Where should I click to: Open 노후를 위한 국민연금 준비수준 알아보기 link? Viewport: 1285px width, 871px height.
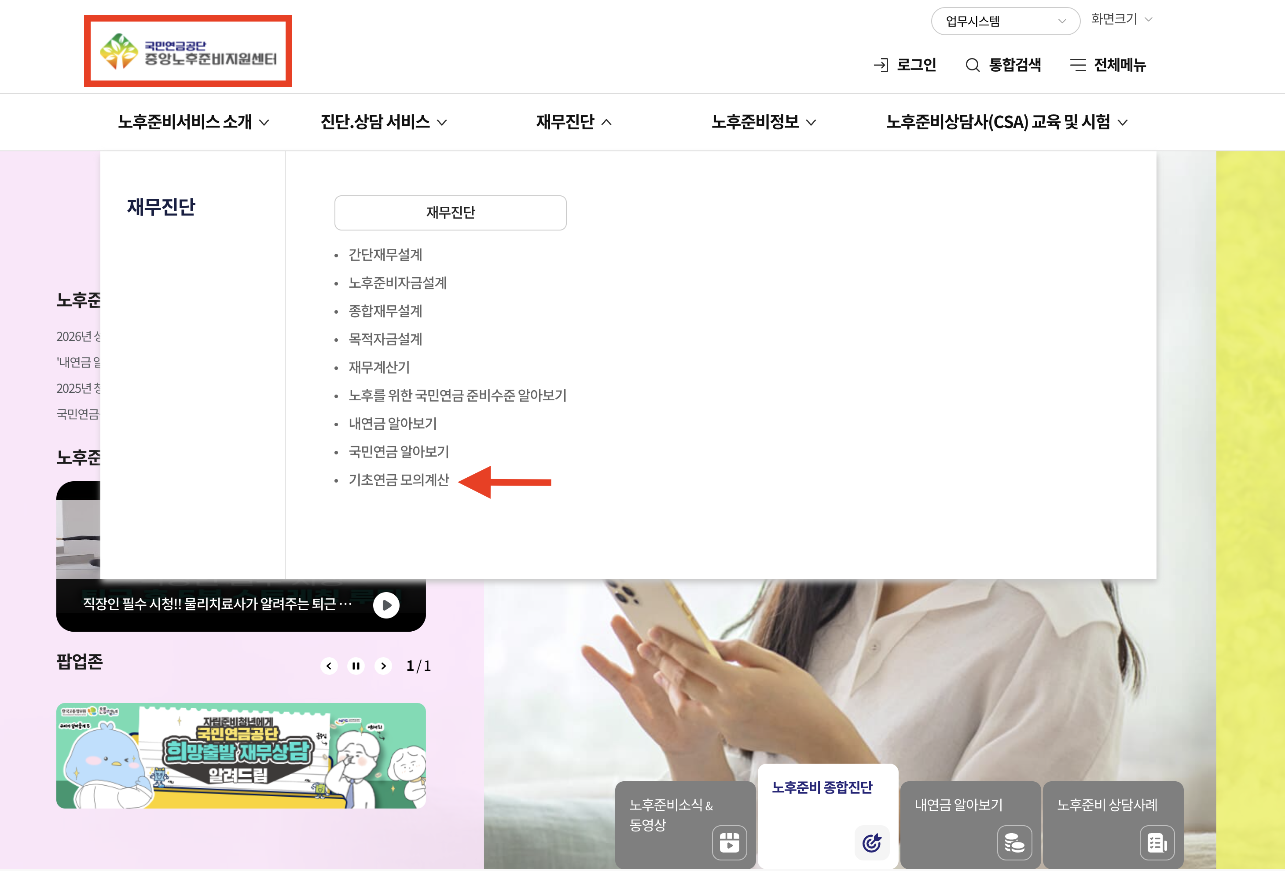tap(458, 396)
